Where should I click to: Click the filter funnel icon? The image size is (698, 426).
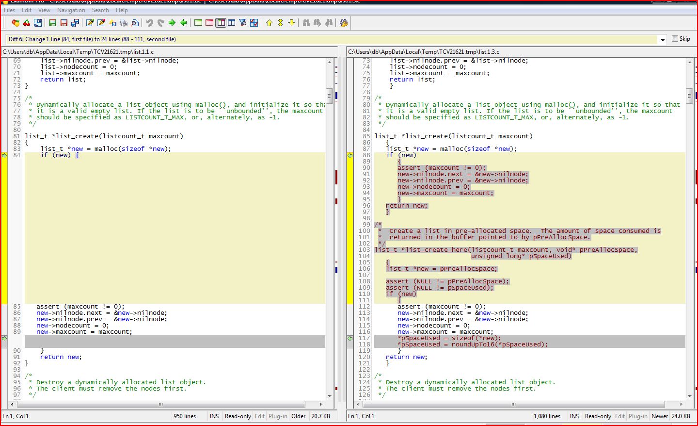pos(243,23)
